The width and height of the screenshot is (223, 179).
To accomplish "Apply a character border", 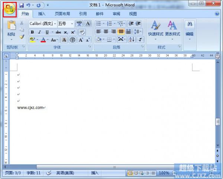I will 88,23.
